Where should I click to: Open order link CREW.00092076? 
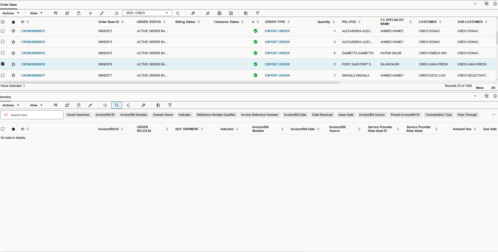[x=33, y=64]
